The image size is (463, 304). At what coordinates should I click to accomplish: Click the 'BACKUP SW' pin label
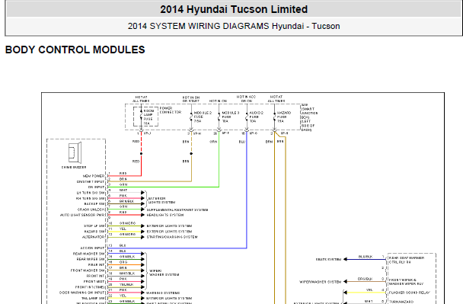[94, 204]
